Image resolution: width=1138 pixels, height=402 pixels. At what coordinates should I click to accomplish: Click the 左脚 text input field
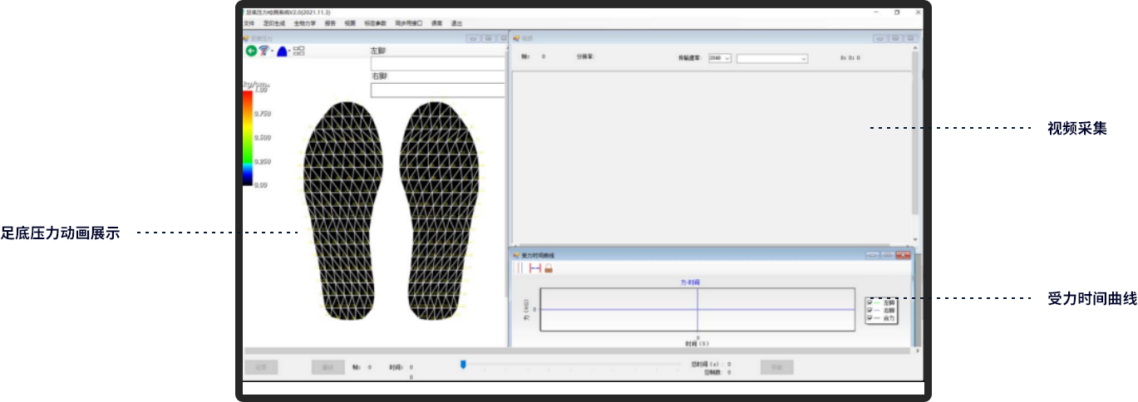(437, 64)
